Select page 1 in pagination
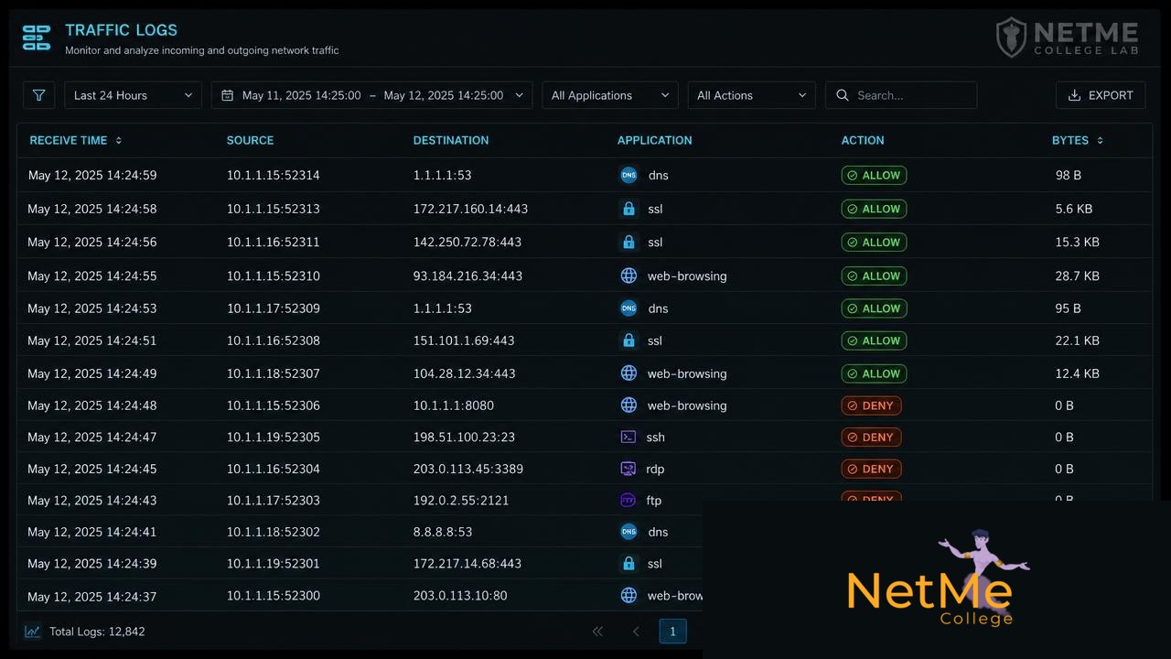Viewport: 1171px width, 659px height. [x=672, y=632]
